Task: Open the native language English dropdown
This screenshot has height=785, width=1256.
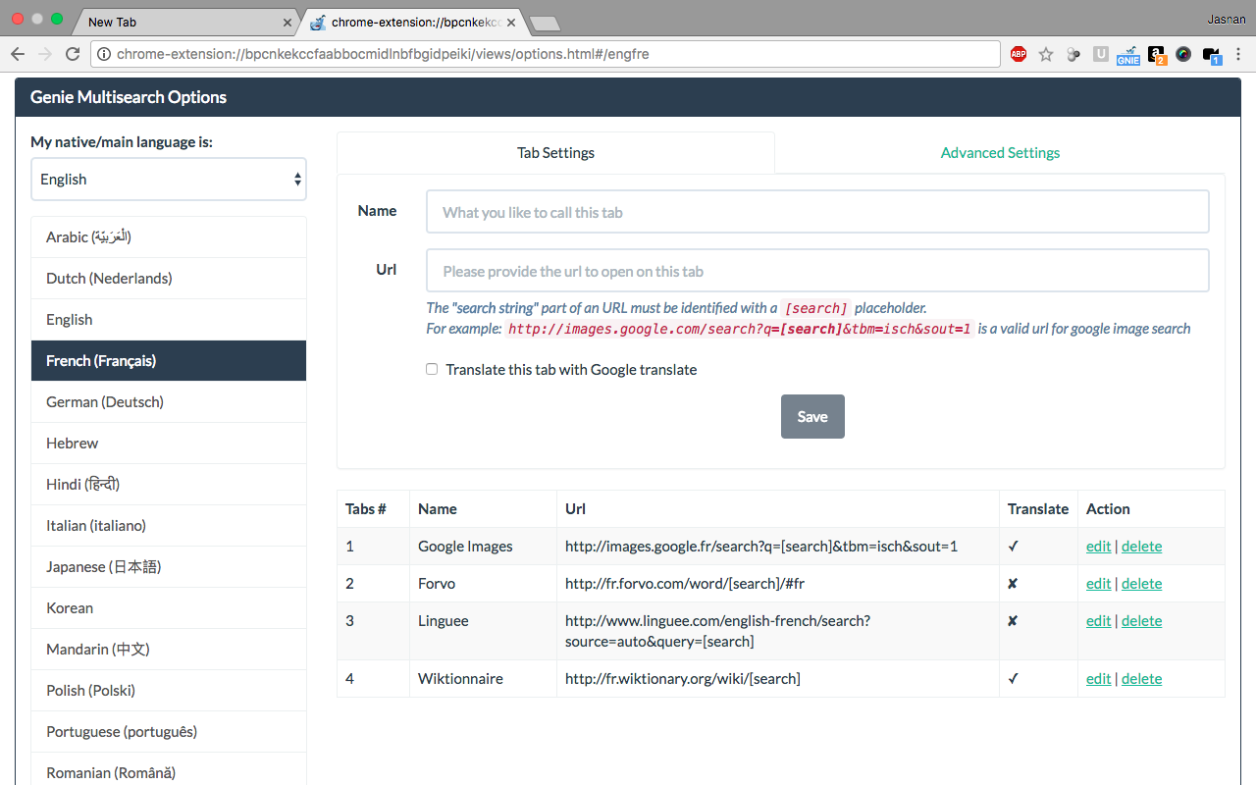Action: pos(169,180)
